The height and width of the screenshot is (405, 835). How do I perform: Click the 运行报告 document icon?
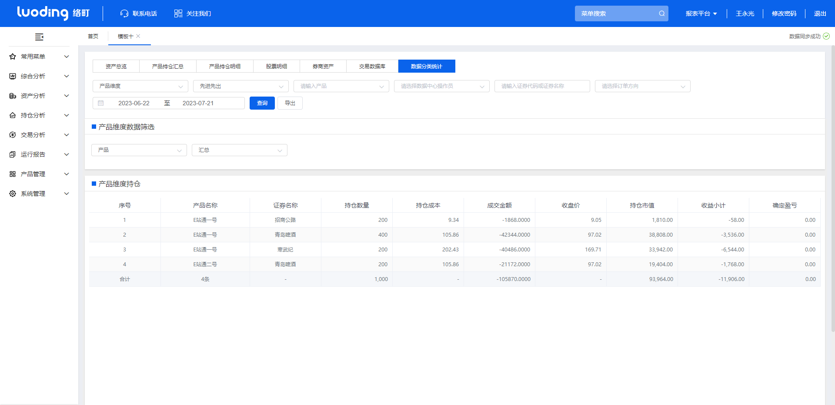click(13, 154)
